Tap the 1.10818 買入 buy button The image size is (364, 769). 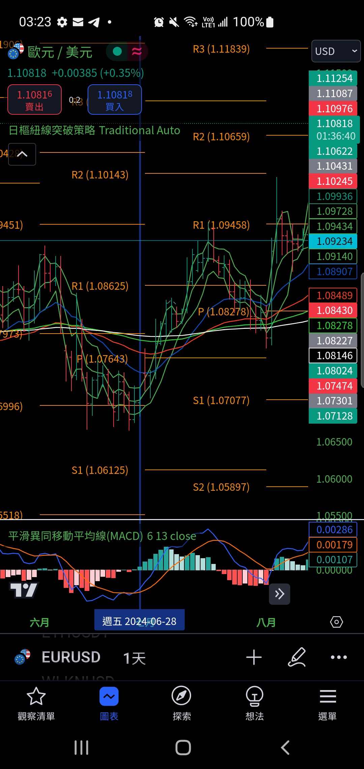(115, 99)
